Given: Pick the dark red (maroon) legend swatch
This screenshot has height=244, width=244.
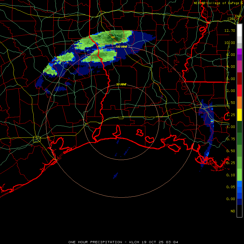Looking at the screenshot, I should tap(239, 78).
